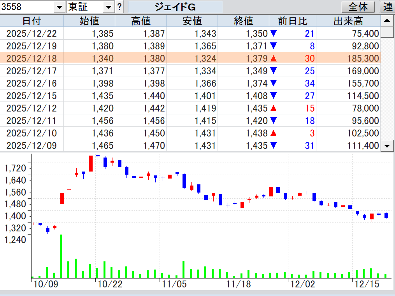
Task: Click the red up arrow on 2025/12/10
Action: pyautogui.click(x=274, y=133)
